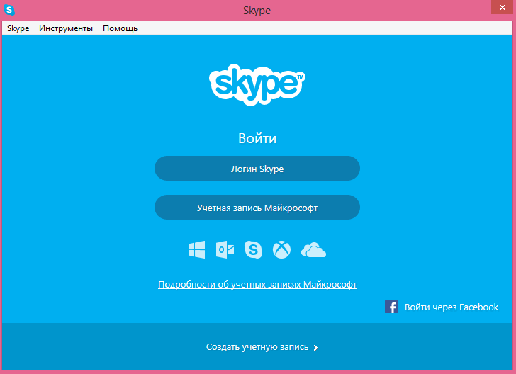Click the Skype icon in the title bar
The width and height of the screenshot is (516, 374).
10,11
